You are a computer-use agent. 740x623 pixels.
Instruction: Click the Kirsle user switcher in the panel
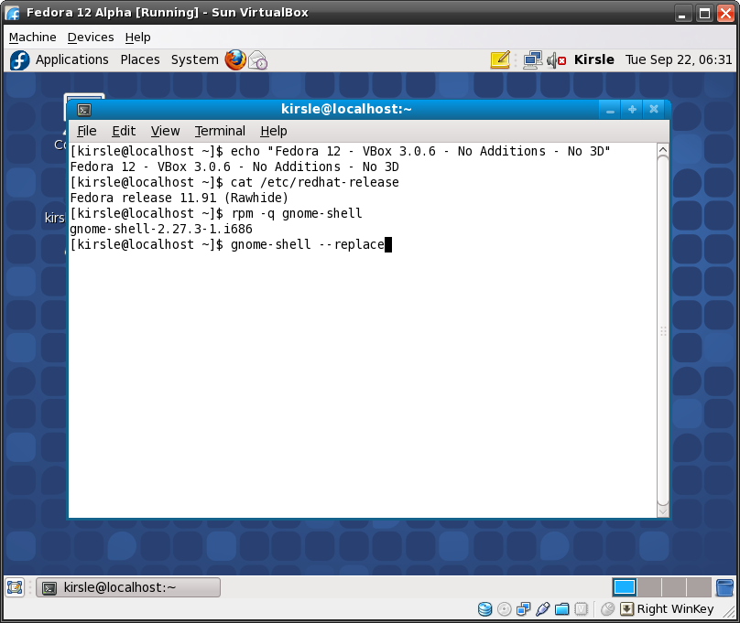click(594, 59)
